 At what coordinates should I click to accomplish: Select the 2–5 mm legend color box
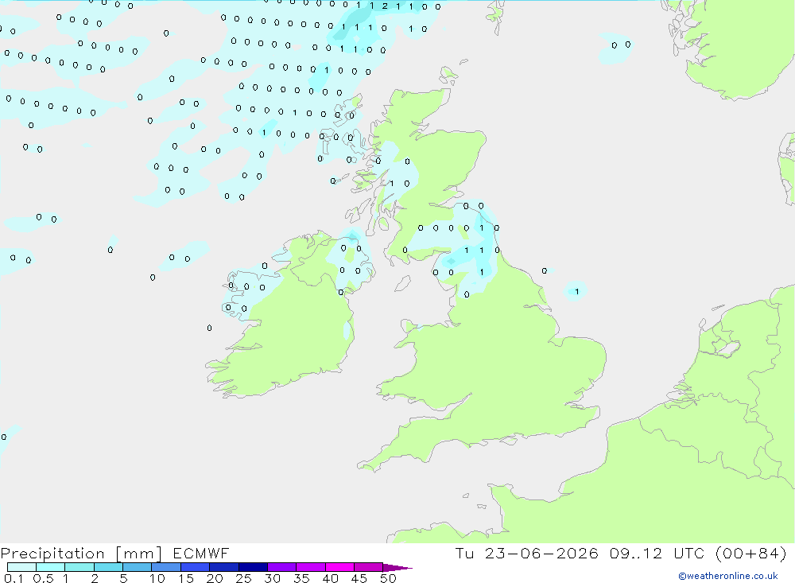108,567
